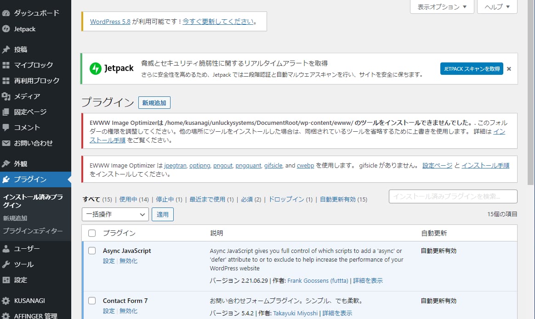Click 無効化 under Contact Form 7
Screen dimensions: 535x319
click(x=128, y=311)
